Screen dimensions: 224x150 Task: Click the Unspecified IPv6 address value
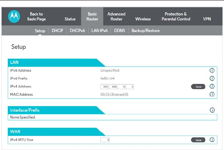coord(110,71)
